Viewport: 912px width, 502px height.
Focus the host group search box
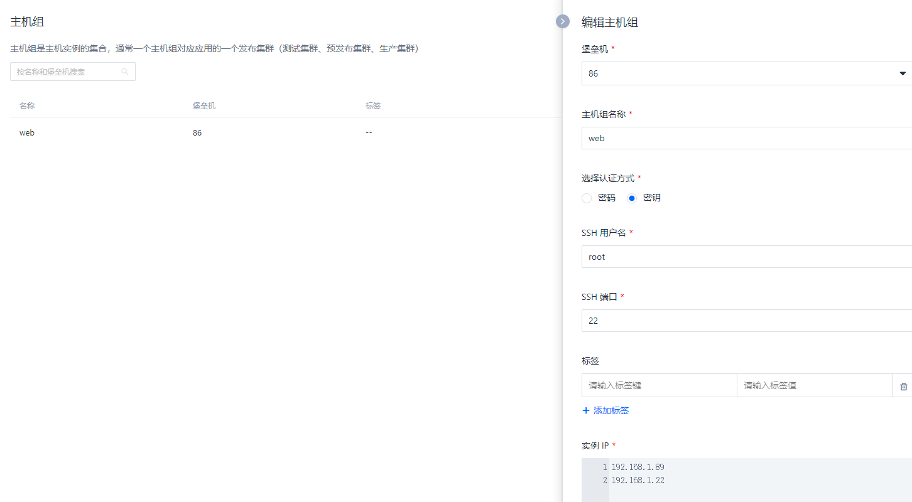(67, 72)
